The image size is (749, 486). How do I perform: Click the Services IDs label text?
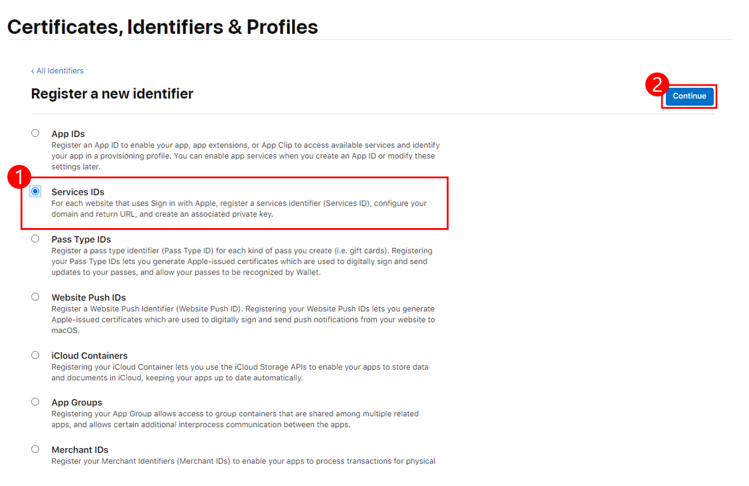pos(78,191)
